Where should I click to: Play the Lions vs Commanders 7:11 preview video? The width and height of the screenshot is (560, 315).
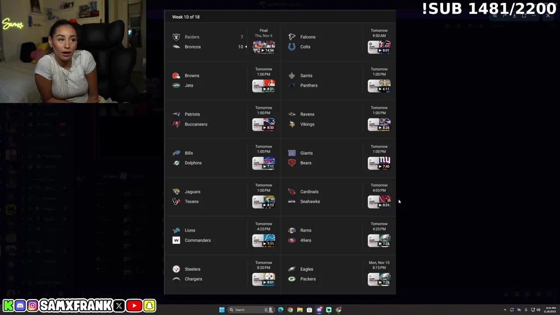264,240
